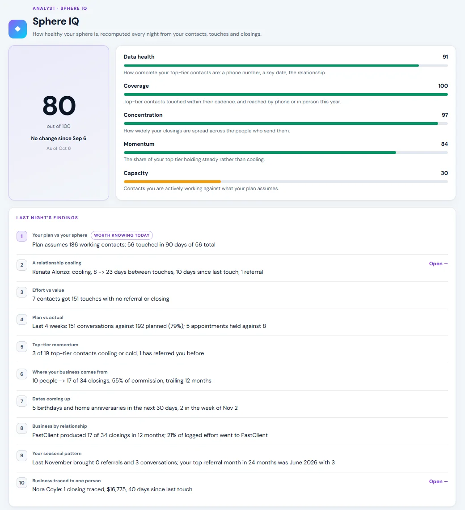Click 'Last 4 weeks: 151 conversations' text

point(149,326)
